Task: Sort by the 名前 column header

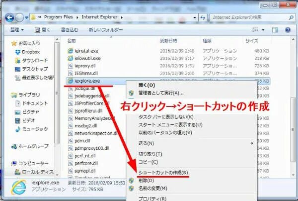Action: [x=72, y=41]
